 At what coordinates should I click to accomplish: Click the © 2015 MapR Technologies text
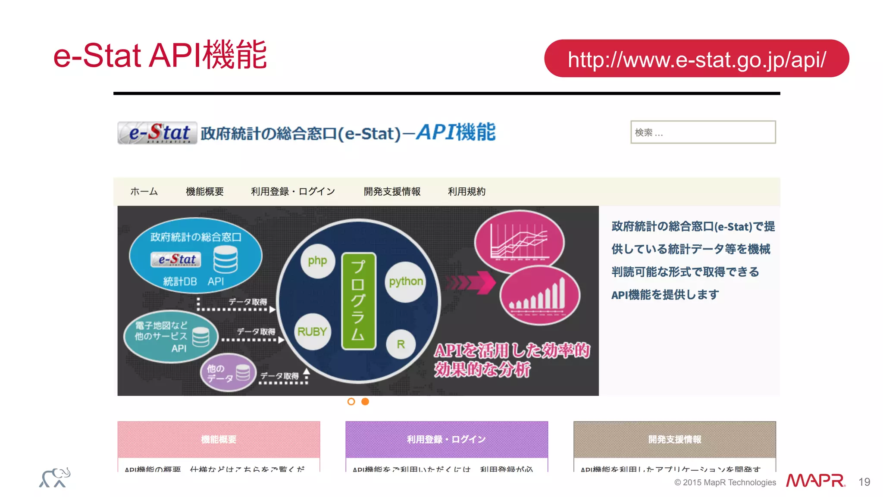pyautogui.click(x=725, y=482)
